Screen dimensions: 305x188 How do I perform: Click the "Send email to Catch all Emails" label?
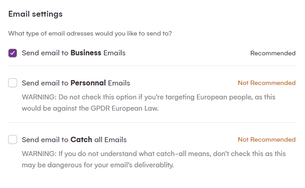tap(74, 139)
